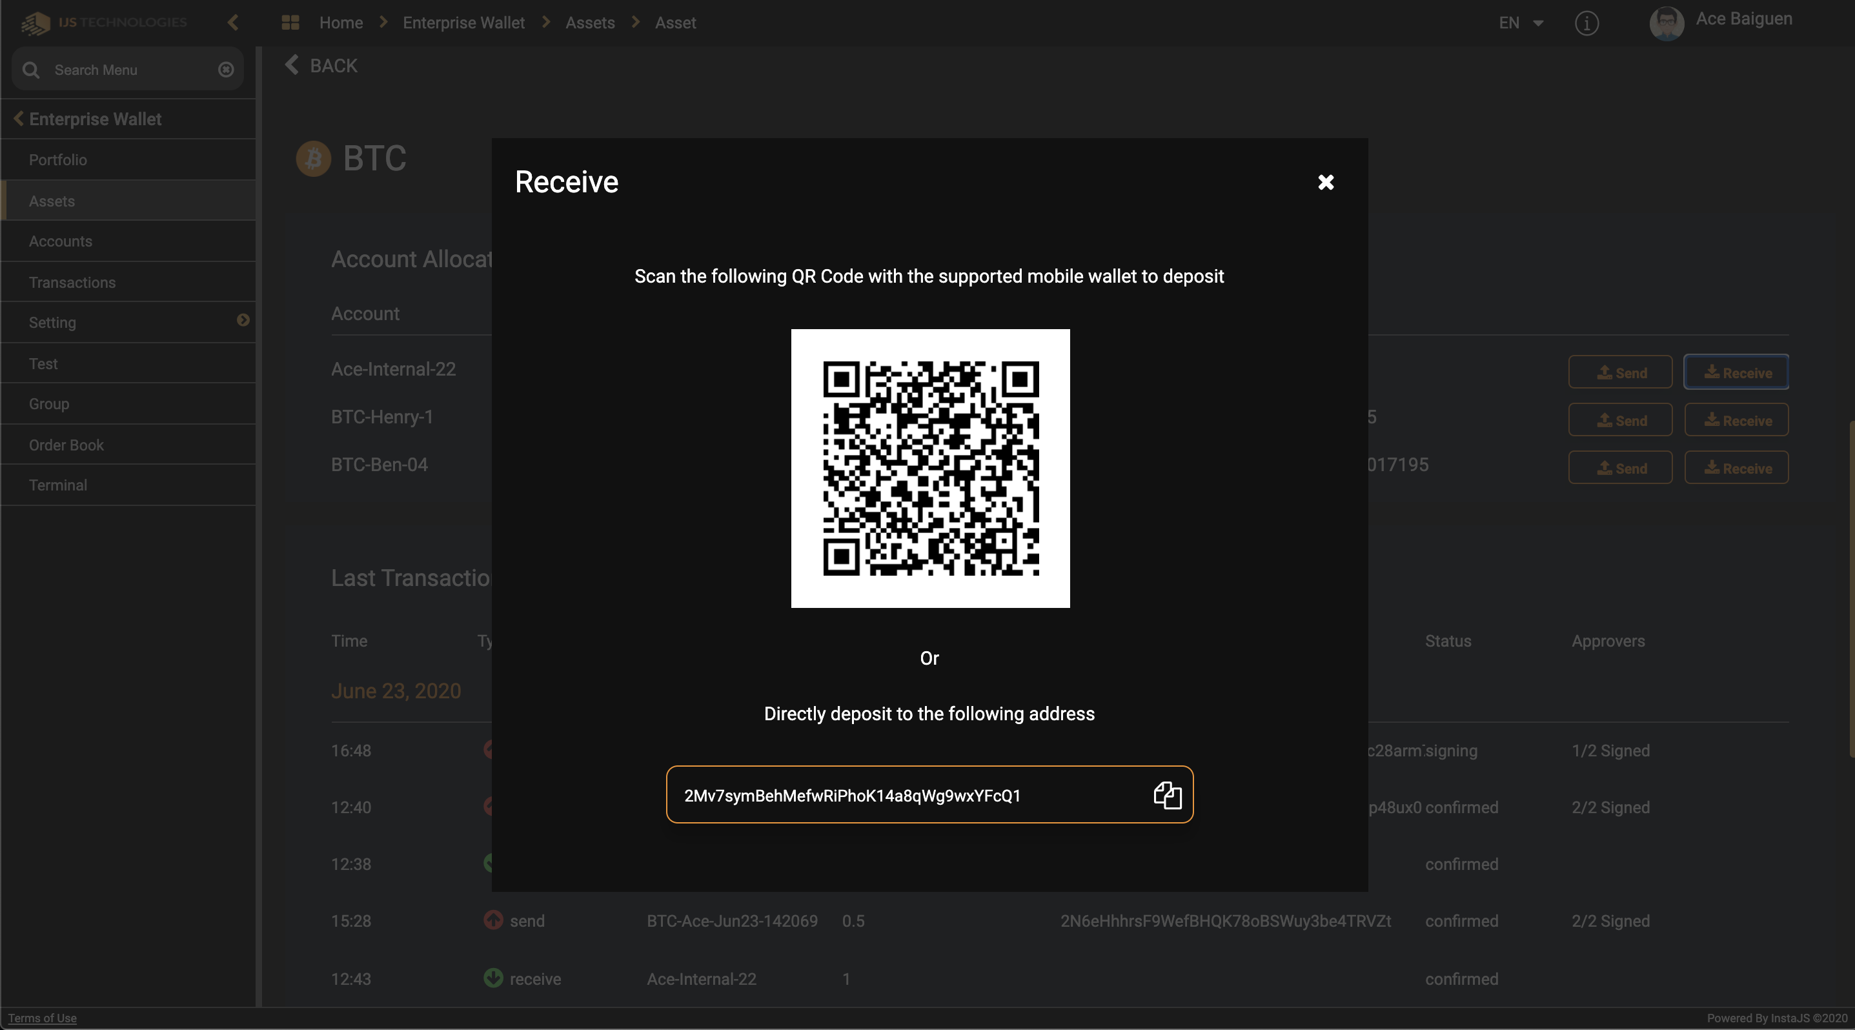Click the BTC coin icon
Screen dimensions: 1855x1030
pyautogui.click(x=313, y=158)
